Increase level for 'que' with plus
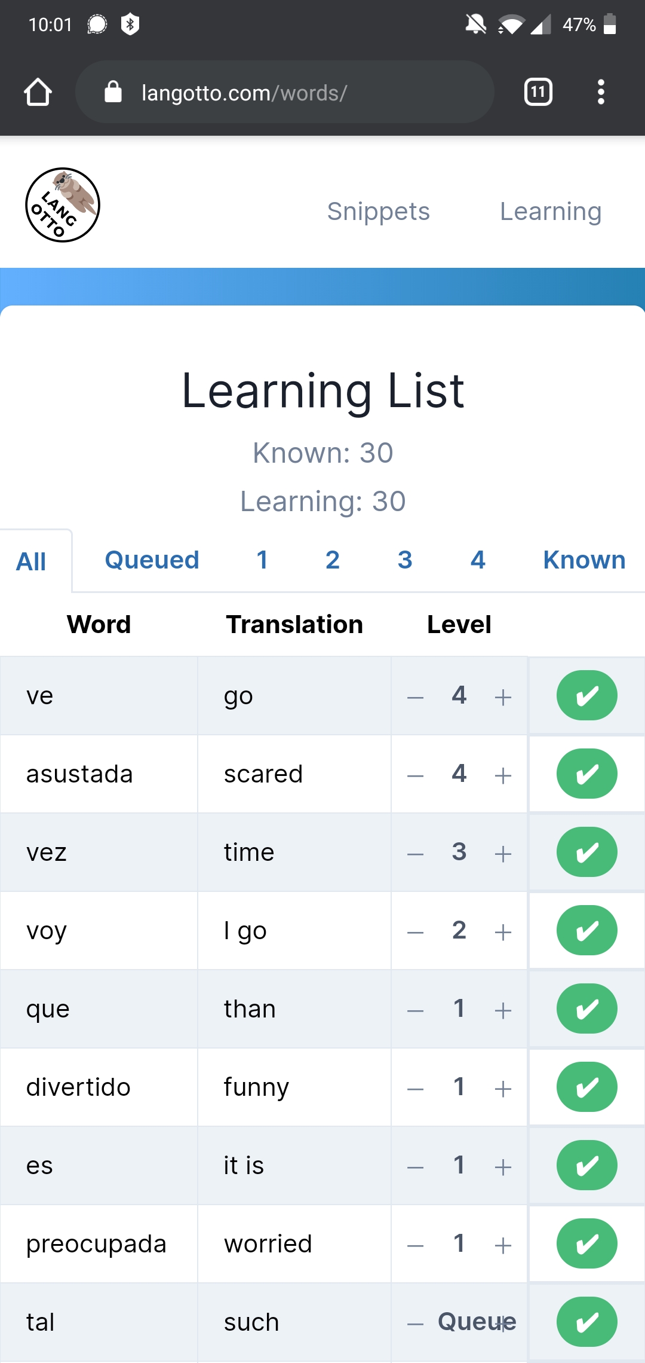Image resolution: width=645 pixels, height=1363 pixels. 503,1010
